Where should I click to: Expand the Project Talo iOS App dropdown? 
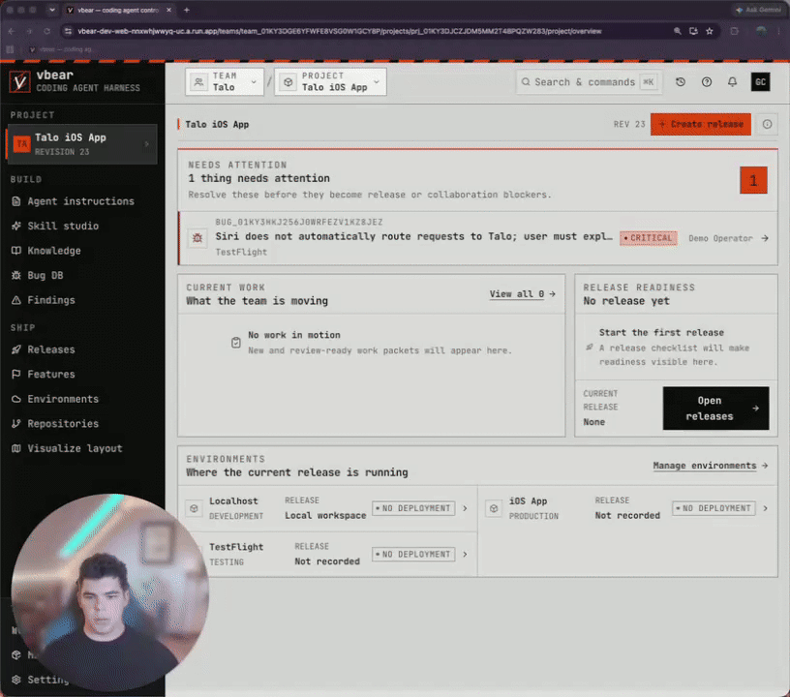(x=330, y=81)
